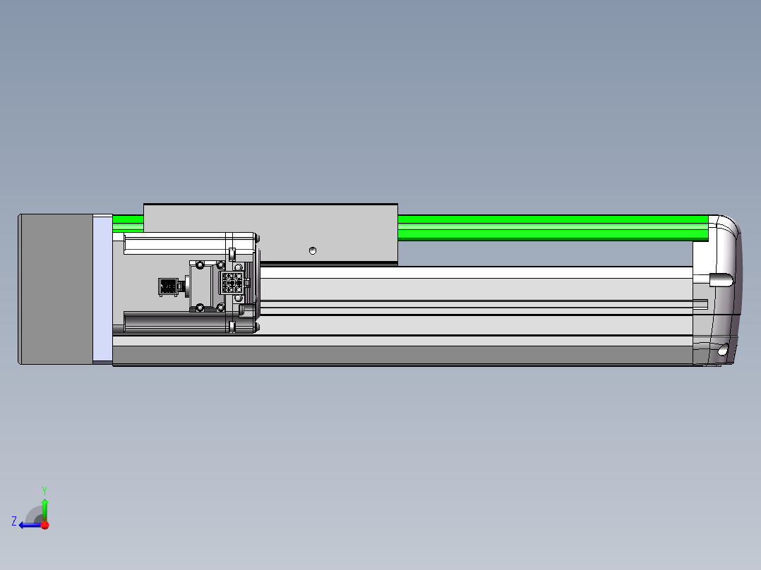The height and width of the screenshot is (570, 761).
Task: Select the long green guide rod
Action: pyautogui.click(x=553, y=228)
